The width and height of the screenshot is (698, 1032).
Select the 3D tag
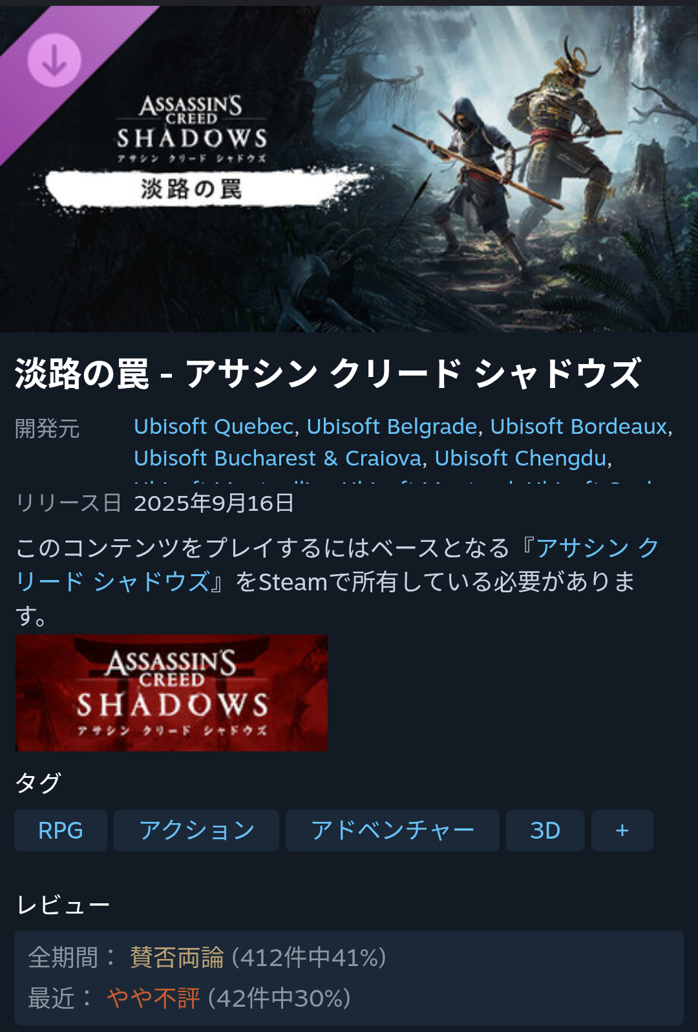point(545,830)
